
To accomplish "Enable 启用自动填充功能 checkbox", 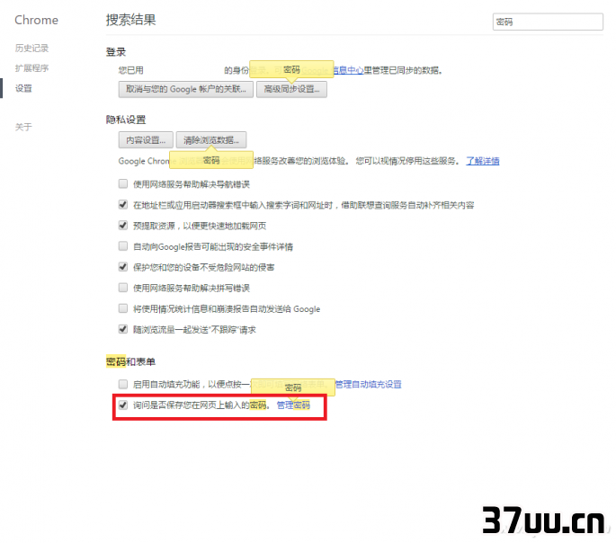I will pos(123,384).
